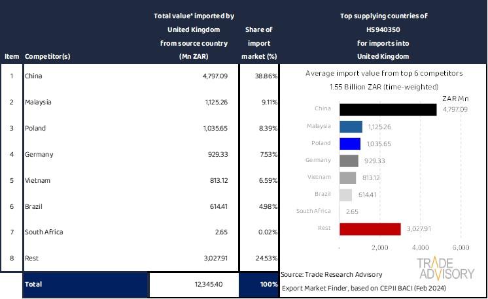The width and height of the screenshot is (488, 299).
Task: Click the chart title about top 6 competitors
Action: coord(384,73)
